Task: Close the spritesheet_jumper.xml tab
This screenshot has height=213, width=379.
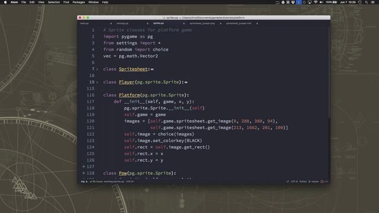Action: click(x=257, y=24)
